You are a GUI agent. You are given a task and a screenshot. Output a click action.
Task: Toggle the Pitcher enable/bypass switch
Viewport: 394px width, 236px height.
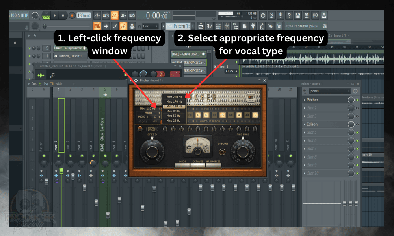pyautogui.click(x=140, y=129)
